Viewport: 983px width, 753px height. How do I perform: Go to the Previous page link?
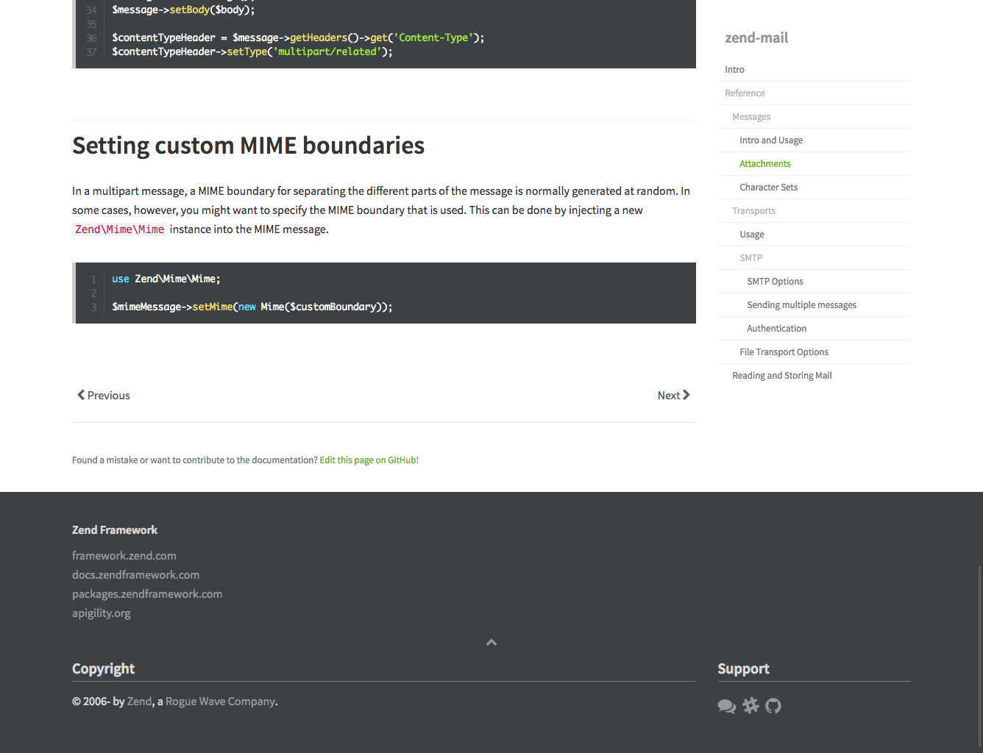104,396
